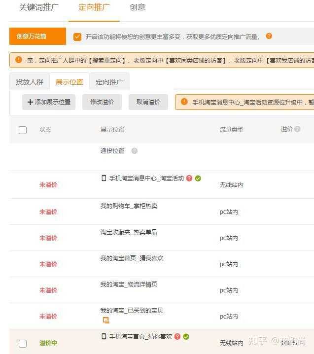Click the 我的购物车_掌柜热卖 position row
Viewport: 314px width, 354px height.
(129, 206)
